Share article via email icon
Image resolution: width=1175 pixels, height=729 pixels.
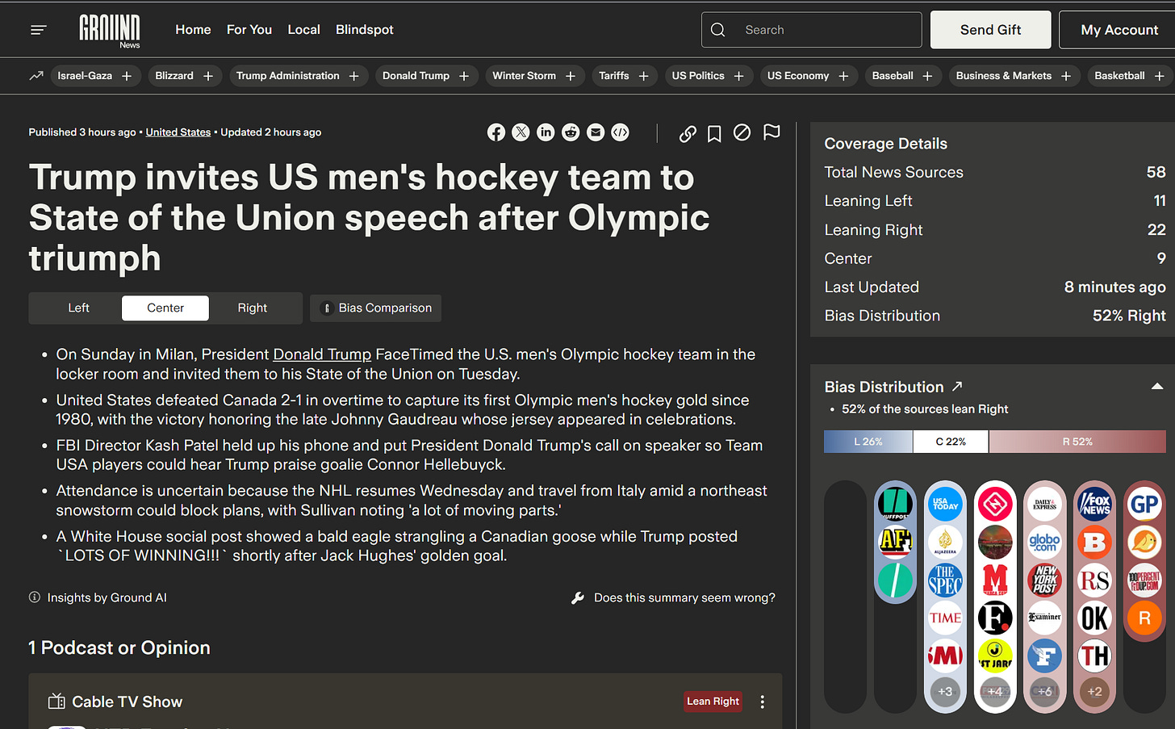pos(596,132)
